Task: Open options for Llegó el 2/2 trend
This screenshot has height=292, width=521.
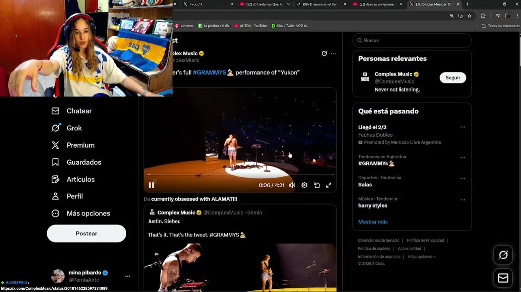Action: coord(463,127)
